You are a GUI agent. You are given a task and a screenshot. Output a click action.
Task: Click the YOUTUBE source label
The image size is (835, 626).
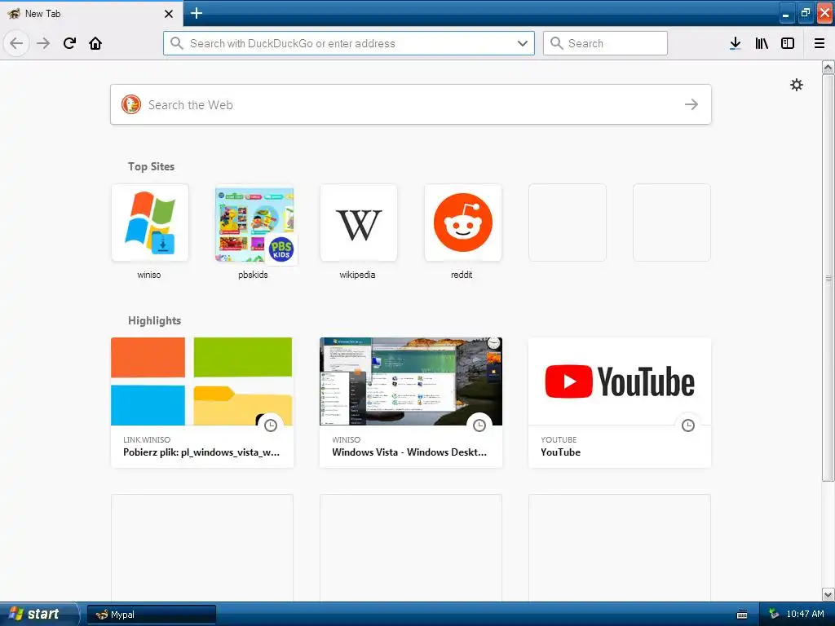559,439
